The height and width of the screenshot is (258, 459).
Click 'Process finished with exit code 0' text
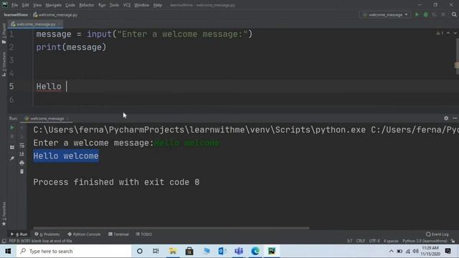pyautogui.click(x=116, y=182)
